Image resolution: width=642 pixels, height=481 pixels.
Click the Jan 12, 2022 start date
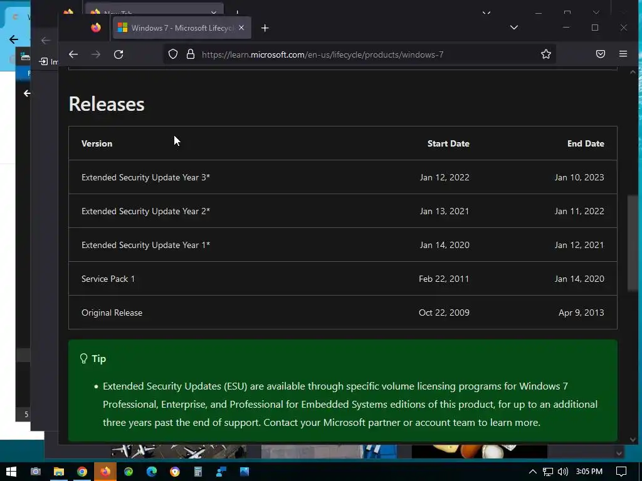[x=445, y=177]
